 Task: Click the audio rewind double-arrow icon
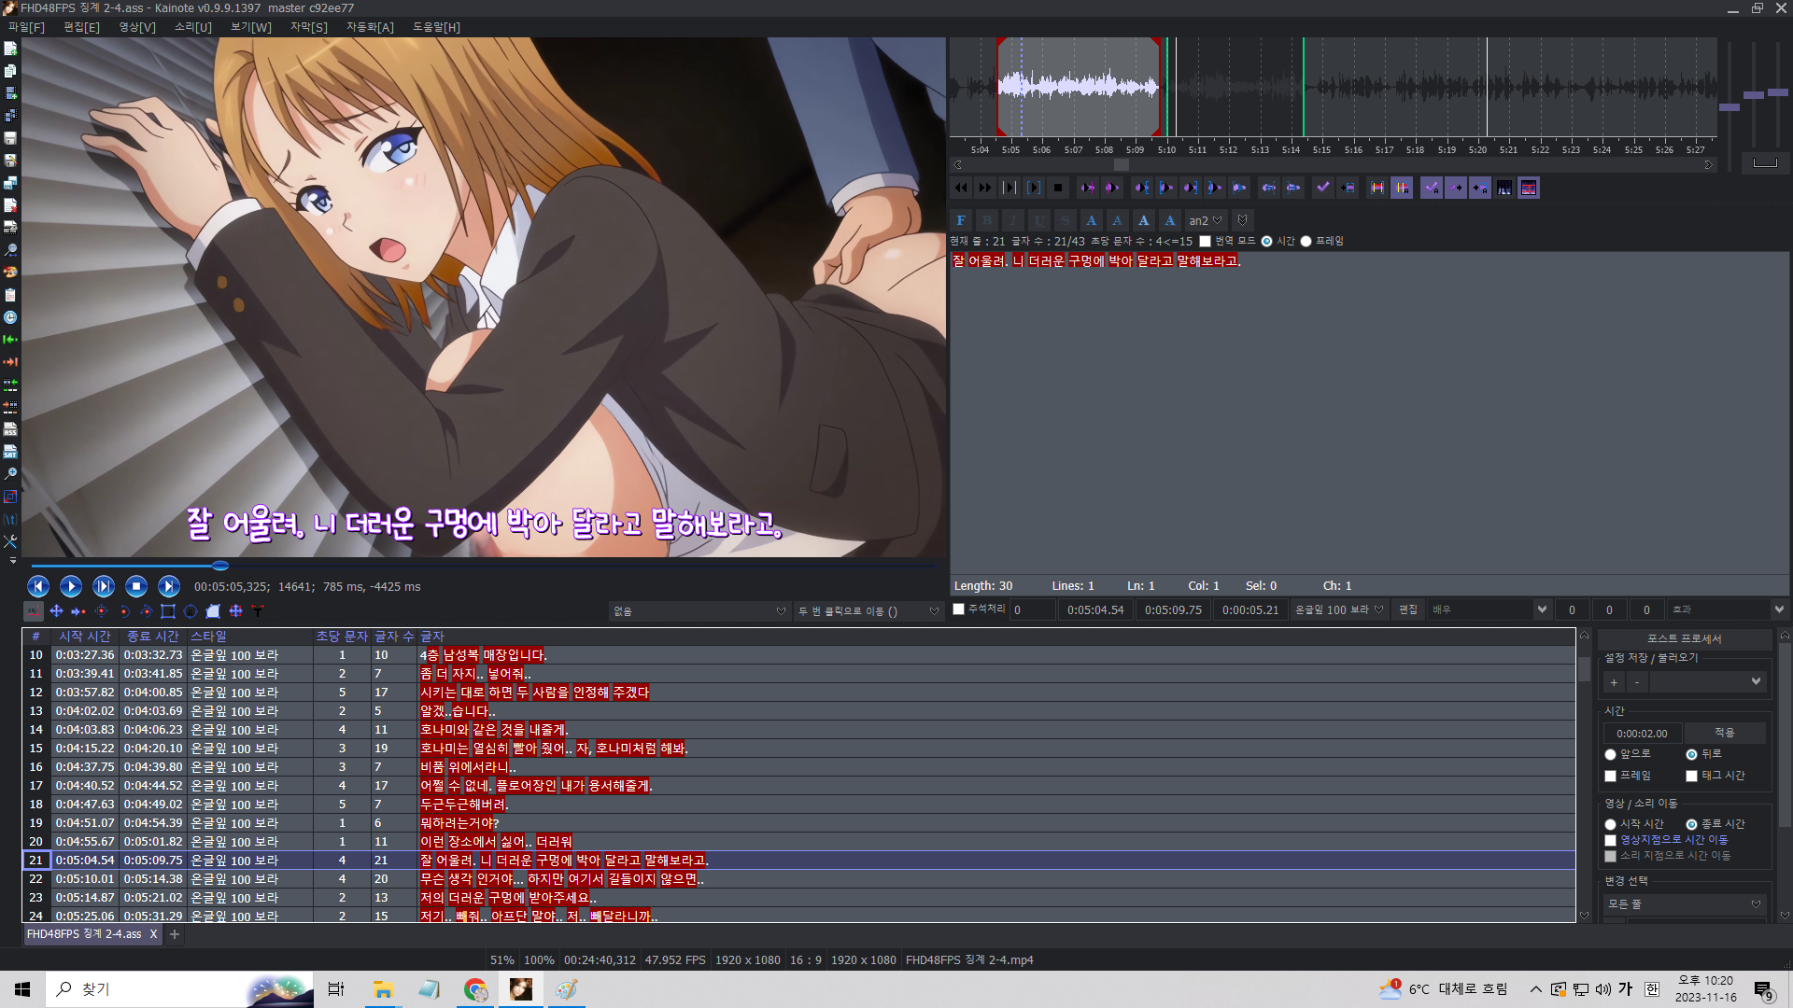961,188
